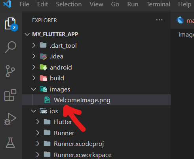
Task: Expand the Runner.xcodeproj folder
Action: 96,144
